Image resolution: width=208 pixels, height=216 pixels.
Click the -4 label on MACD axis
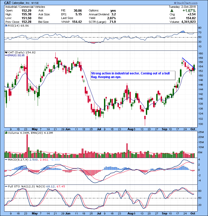(x=199, y=180)
